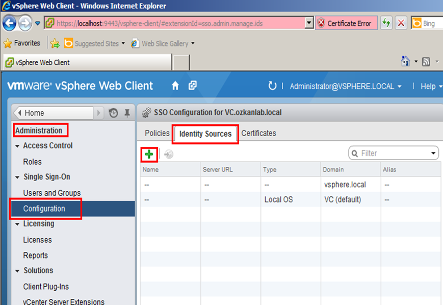Switch to the Identity Sources tab
This screenshot has height=305, width=443.
pos(205,134)
